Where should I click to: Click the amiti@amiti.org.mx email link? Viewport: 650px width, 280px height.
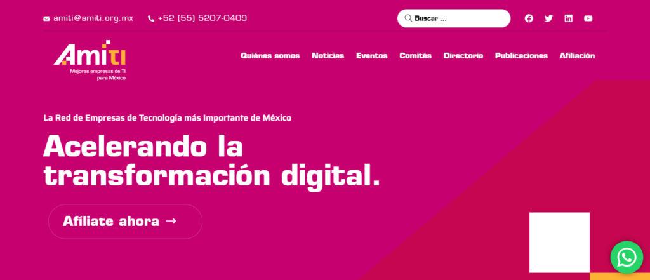click(x=93, y=18)
